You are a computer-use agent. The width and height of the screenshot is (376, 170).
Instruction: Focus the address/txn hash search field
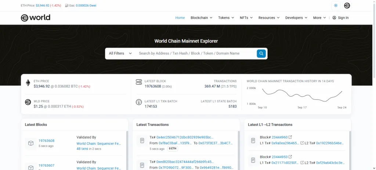196,53
